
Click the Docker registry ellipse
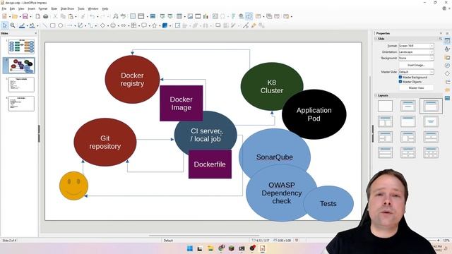click(x=132, y=80)
